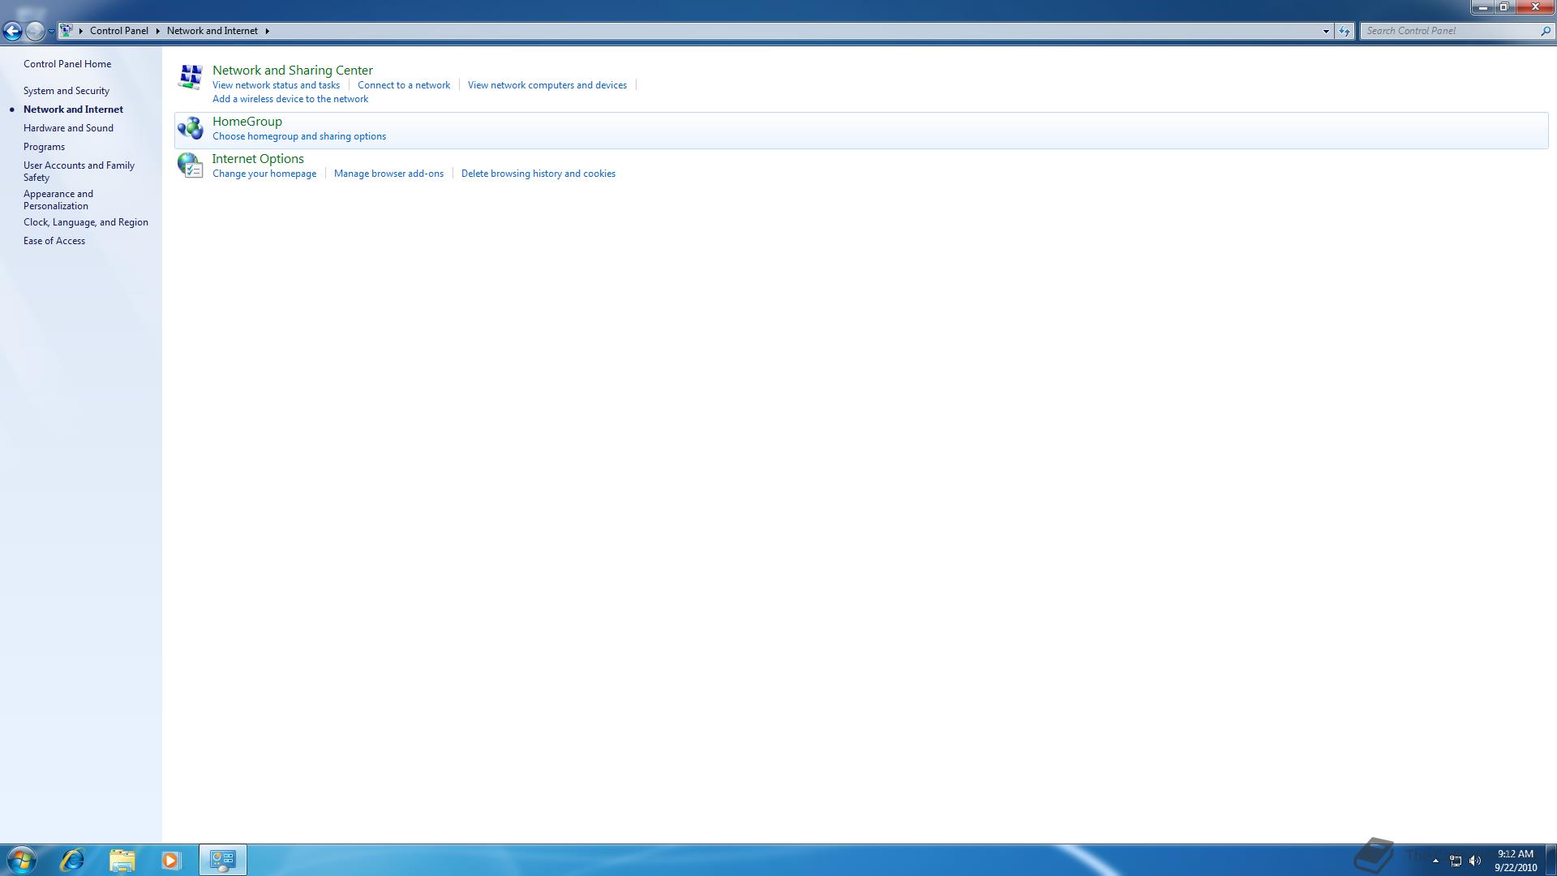The height and width of the screenshot is (876, 1557).
Task: Click the volume speaker tray icon
Action: click(x=1475, y=861)
